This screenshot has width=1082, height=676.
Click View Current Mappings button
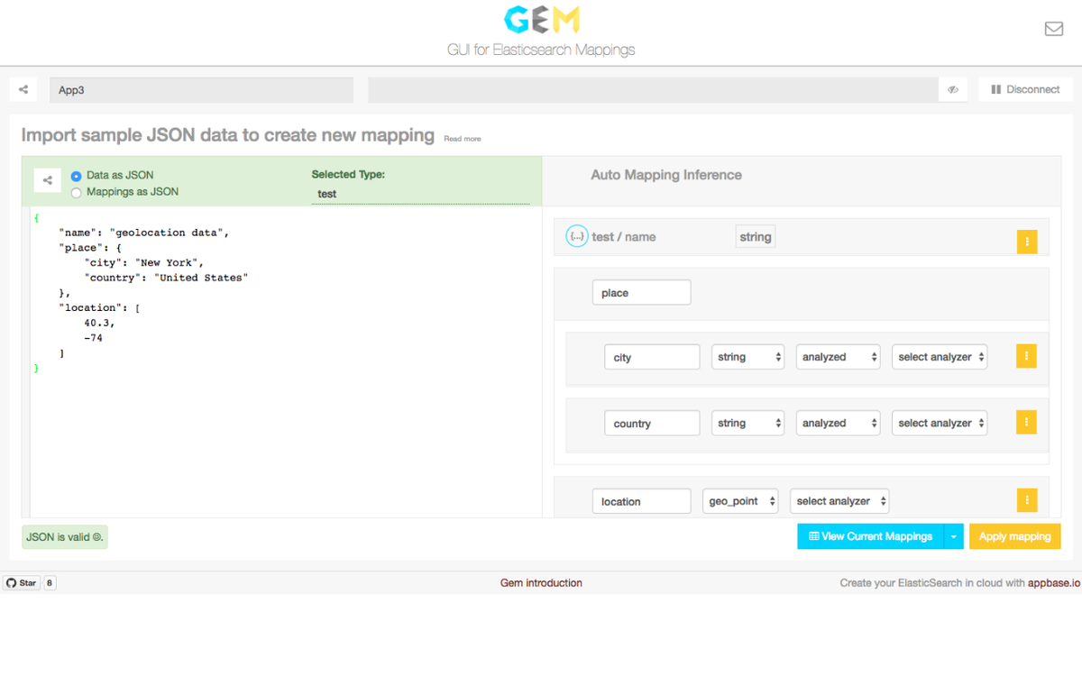870,536
